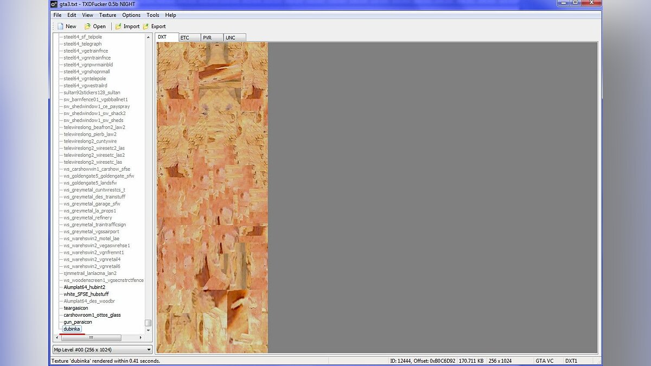Switch to the UNC tab

(x=230, y=37)
